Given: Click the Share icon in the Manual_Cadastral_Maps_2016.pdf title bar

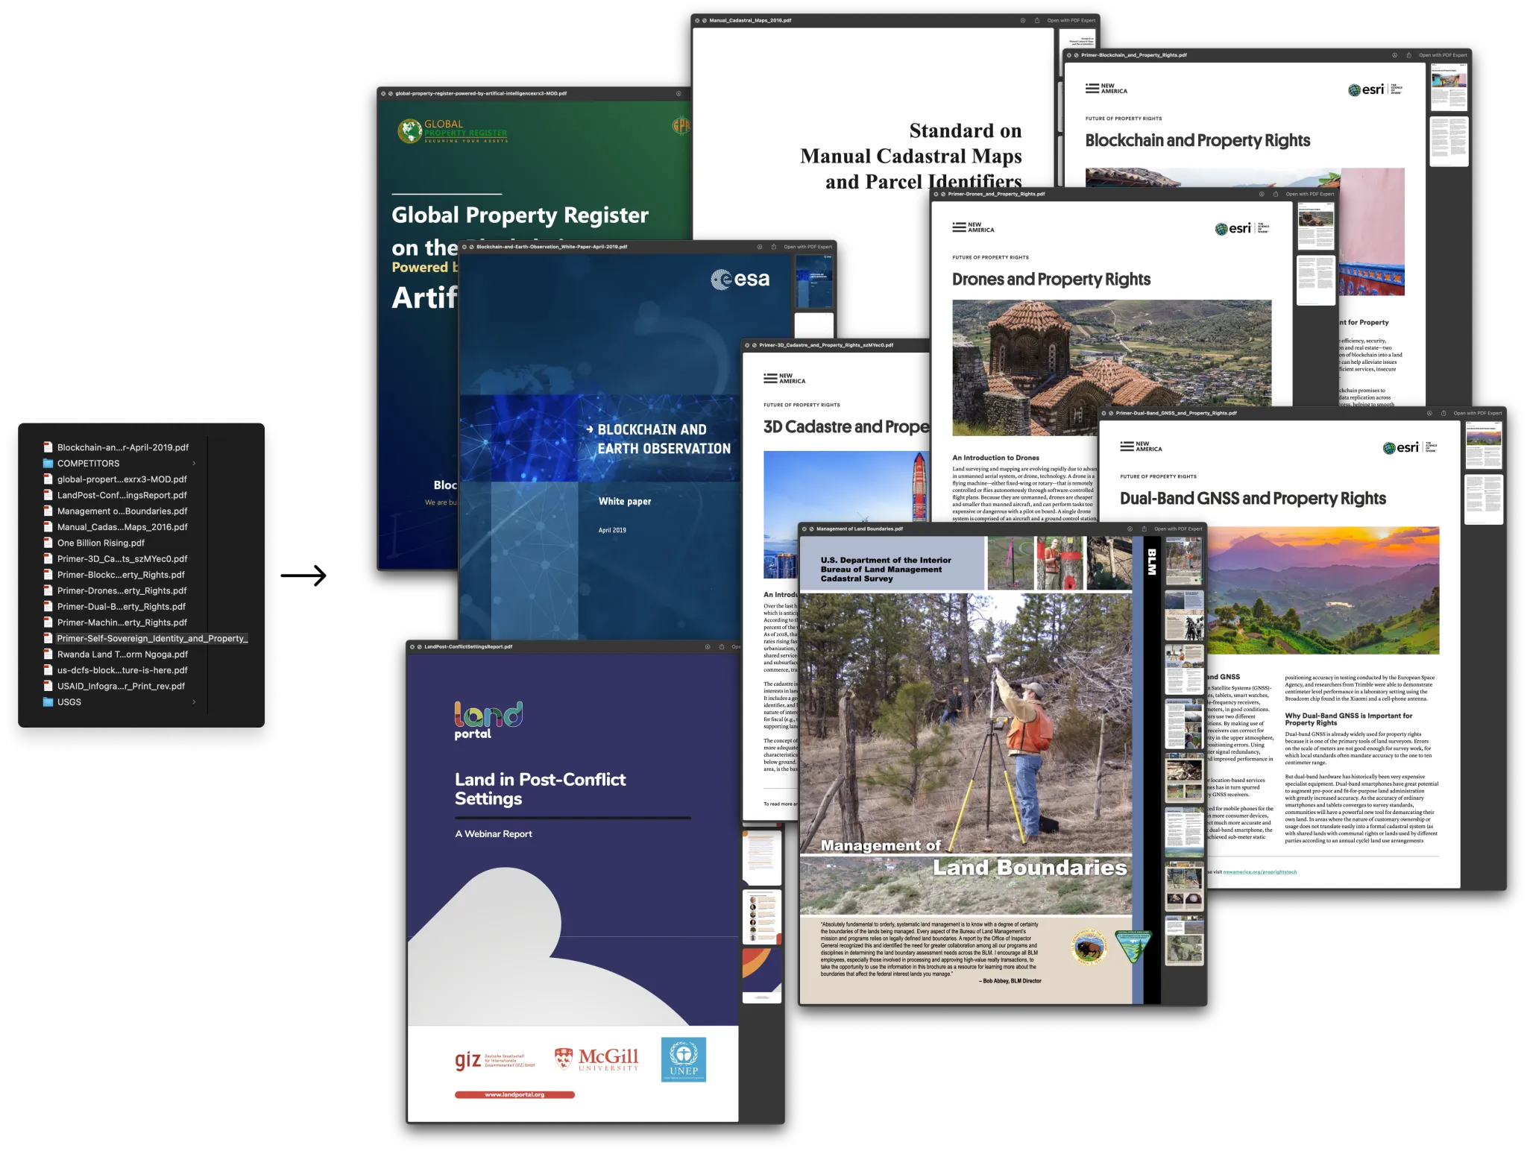Looking at the screenshot, I should (x=1037, y=21).
